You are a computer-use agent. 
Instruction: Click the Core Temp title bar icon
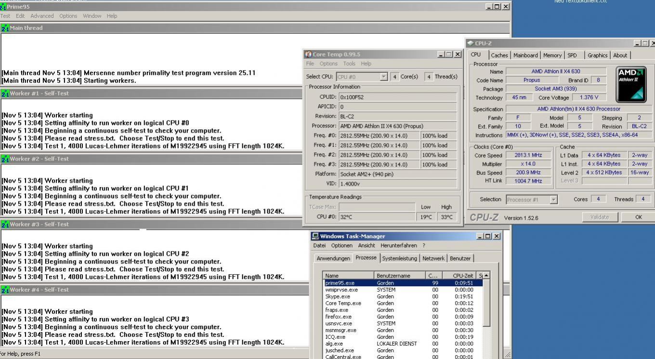pyautogui.click(x=308, y=54)
